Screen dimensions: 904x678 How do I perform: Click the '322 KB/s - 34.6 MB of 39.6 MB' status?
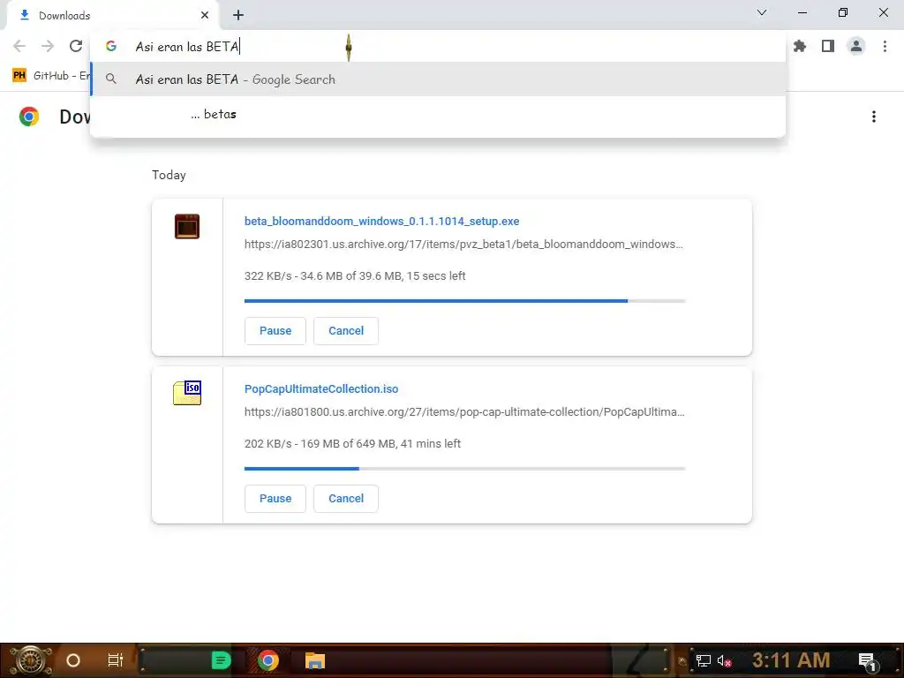(x=355, y=276)
